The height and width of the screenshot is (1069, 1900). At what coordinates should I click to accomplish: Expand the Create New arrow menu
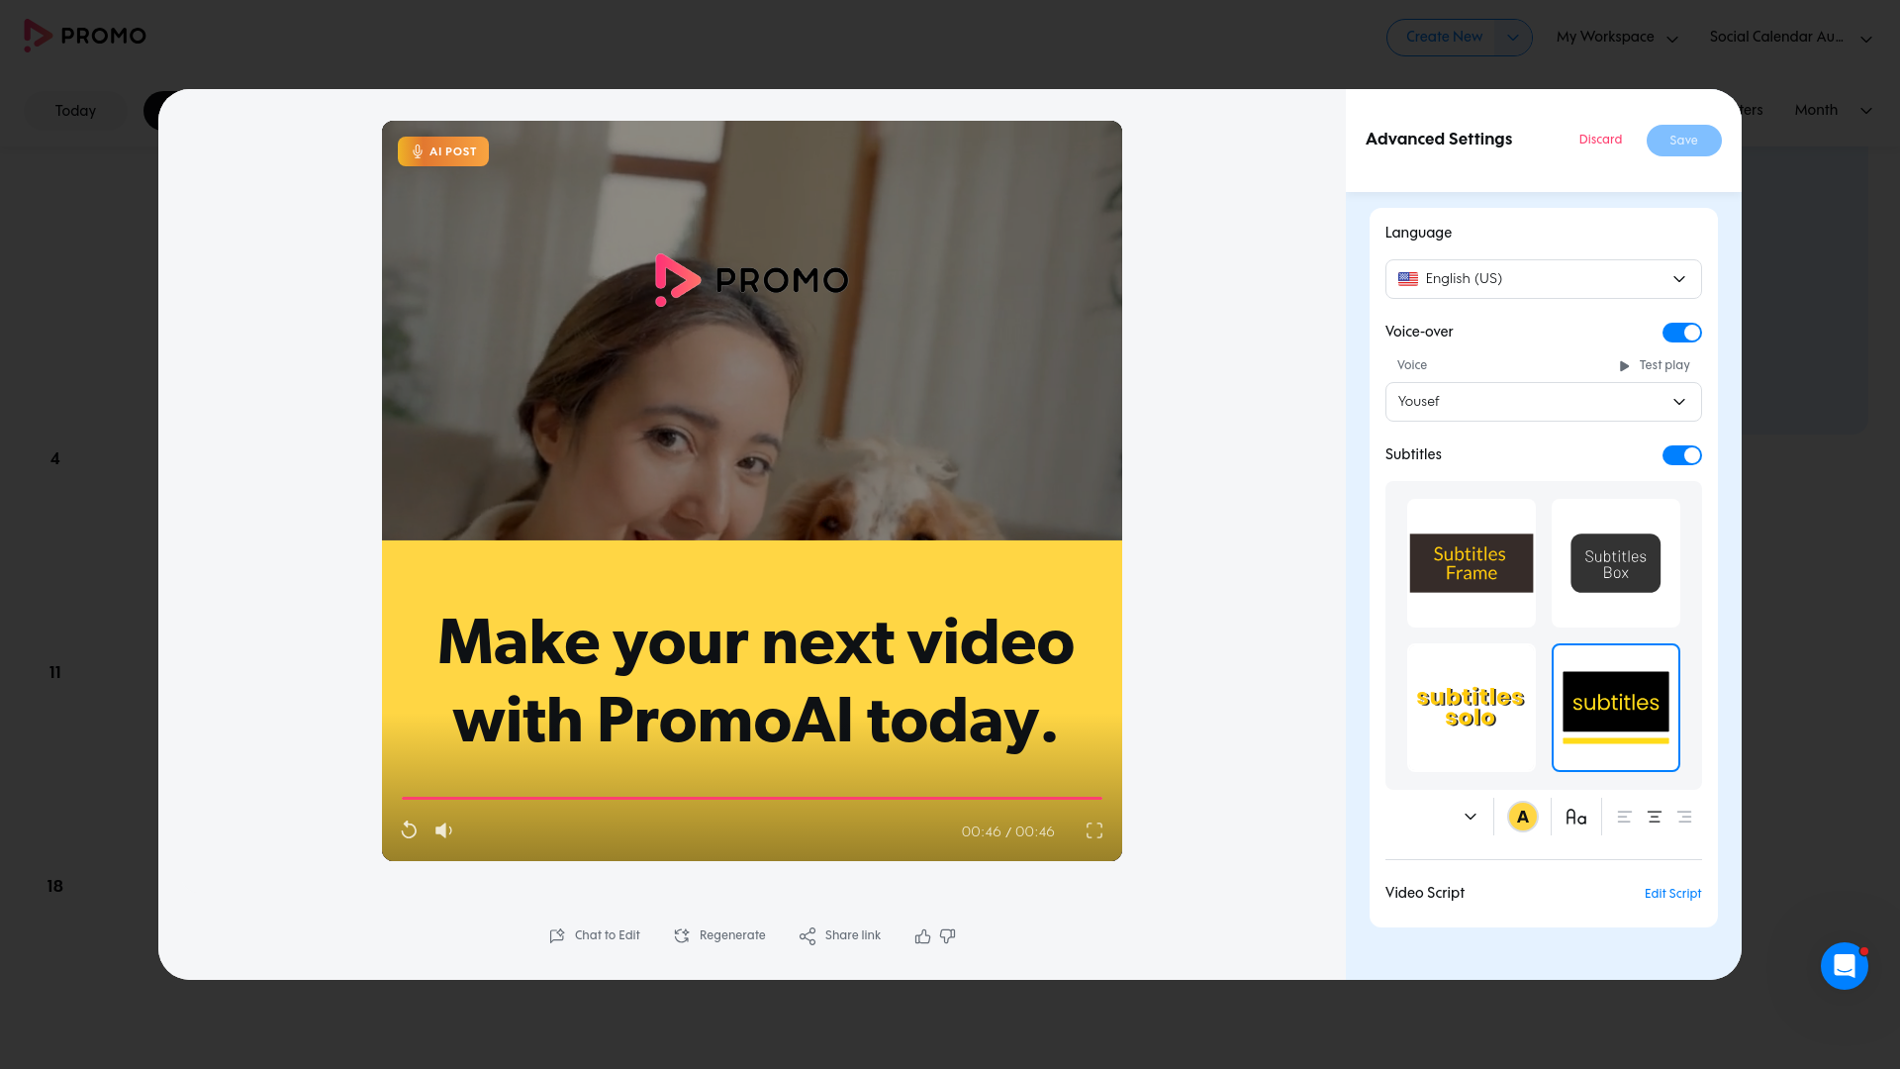coord(1513,38)
